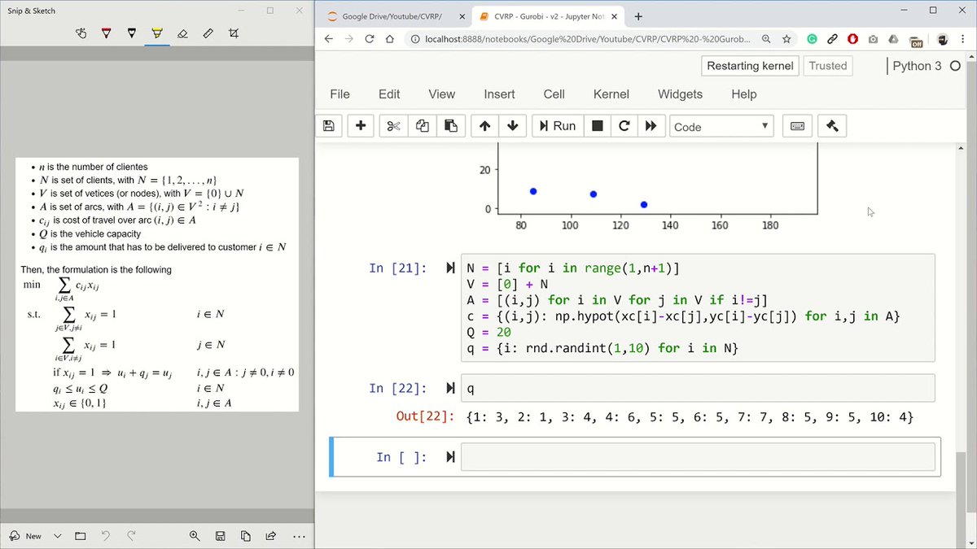
Task: Open the Code cell type dropdown
Action: [x=721, y=126]
